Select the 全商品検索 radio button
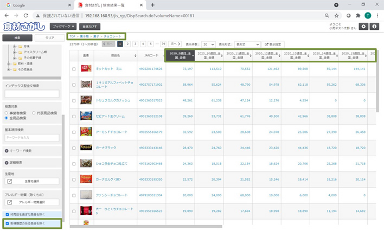The image size is (384, 231). [x=7, y=118]
